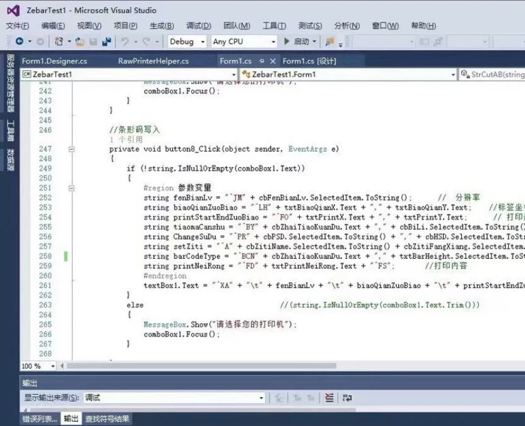Switch to the 错误列表 bottom tab
This screenshot has height=426, width=525.
[40, 418]
